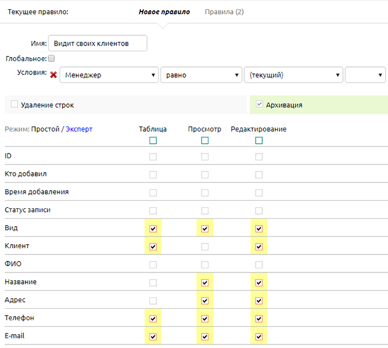388x348 pixels.
Task: Enable Просмотр for the Клиент row
Action: coord(205,246)
